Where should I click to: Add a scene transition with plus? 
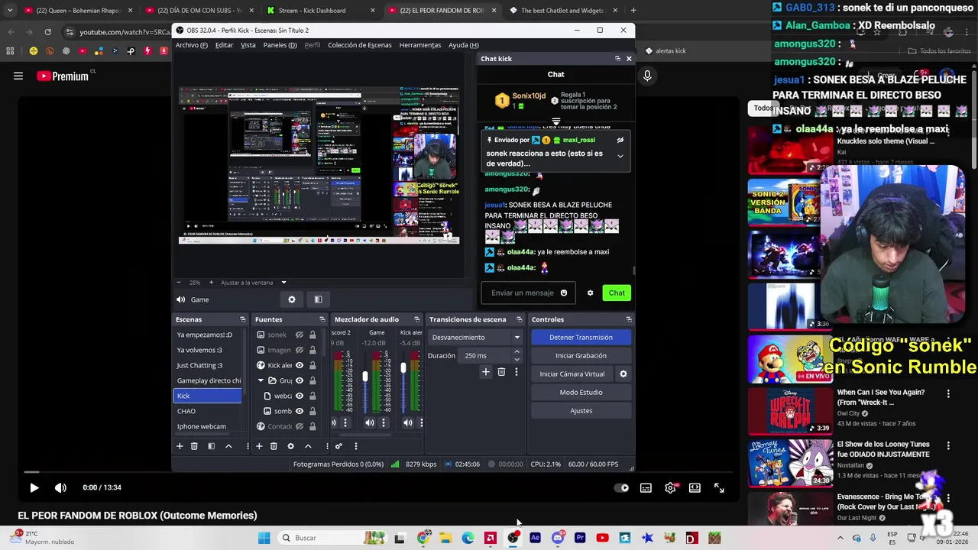pos(485,372)
